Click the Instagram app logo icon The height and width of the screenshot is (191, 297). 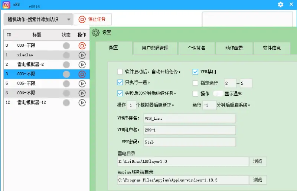click(6, 5)
